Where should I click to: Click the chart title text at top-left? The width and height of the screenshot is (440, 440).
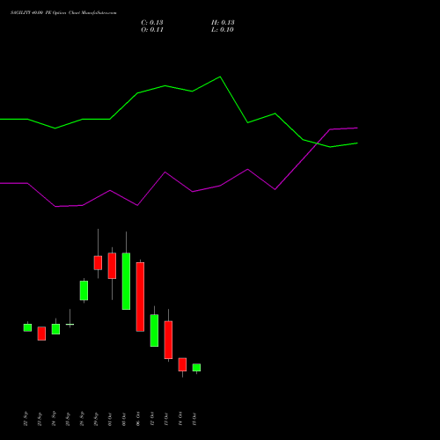click(63, 13)
